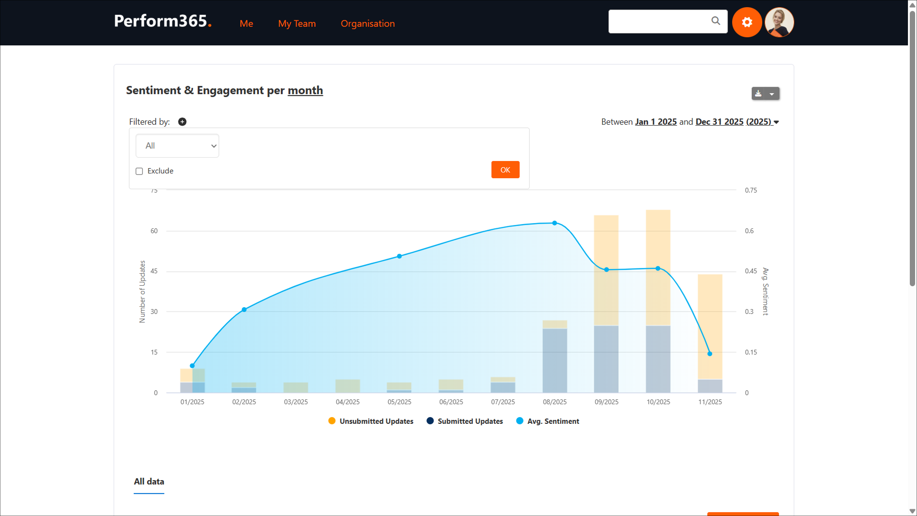Toggle Unsubmitted Updates legend marker
The image size is (917, 516).
pos(332,421)
